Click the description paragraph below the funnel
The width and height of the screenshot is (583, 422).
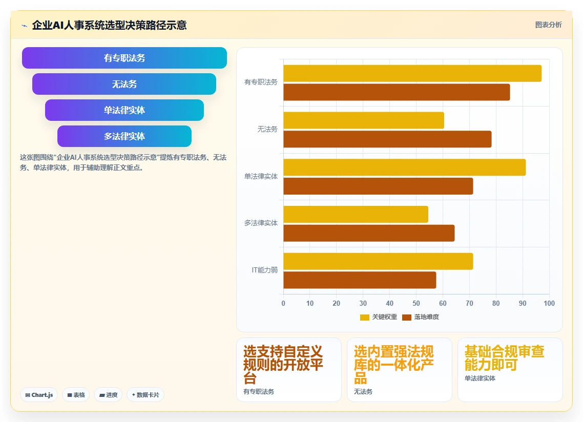click(x=123, y=162)
